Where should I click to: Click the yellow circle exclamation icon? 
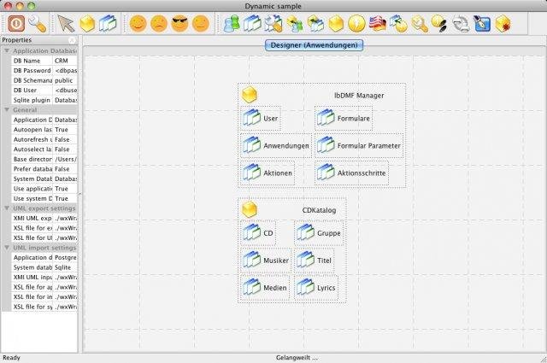tap(357, 24)
